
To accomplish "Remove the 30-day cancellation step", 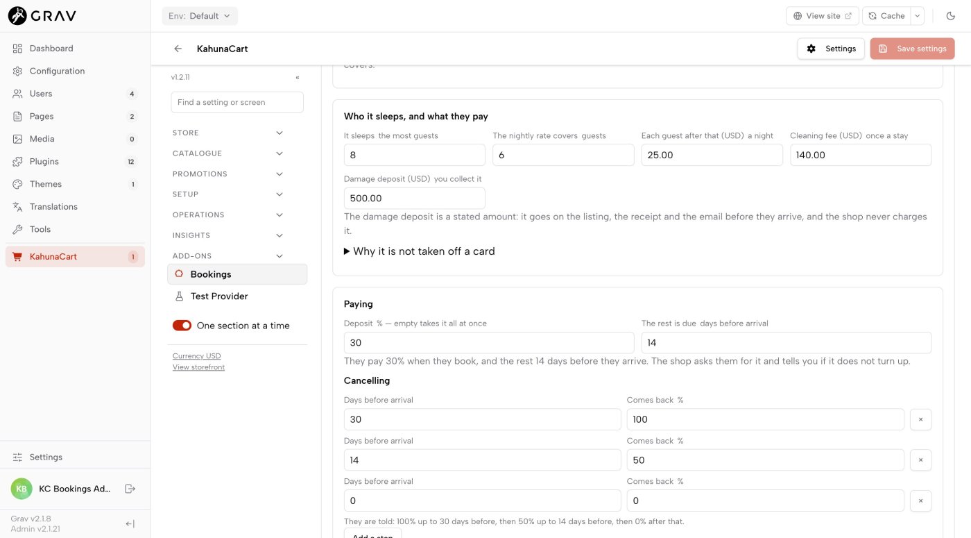I will pyautogui.click(x=920, y=419).
